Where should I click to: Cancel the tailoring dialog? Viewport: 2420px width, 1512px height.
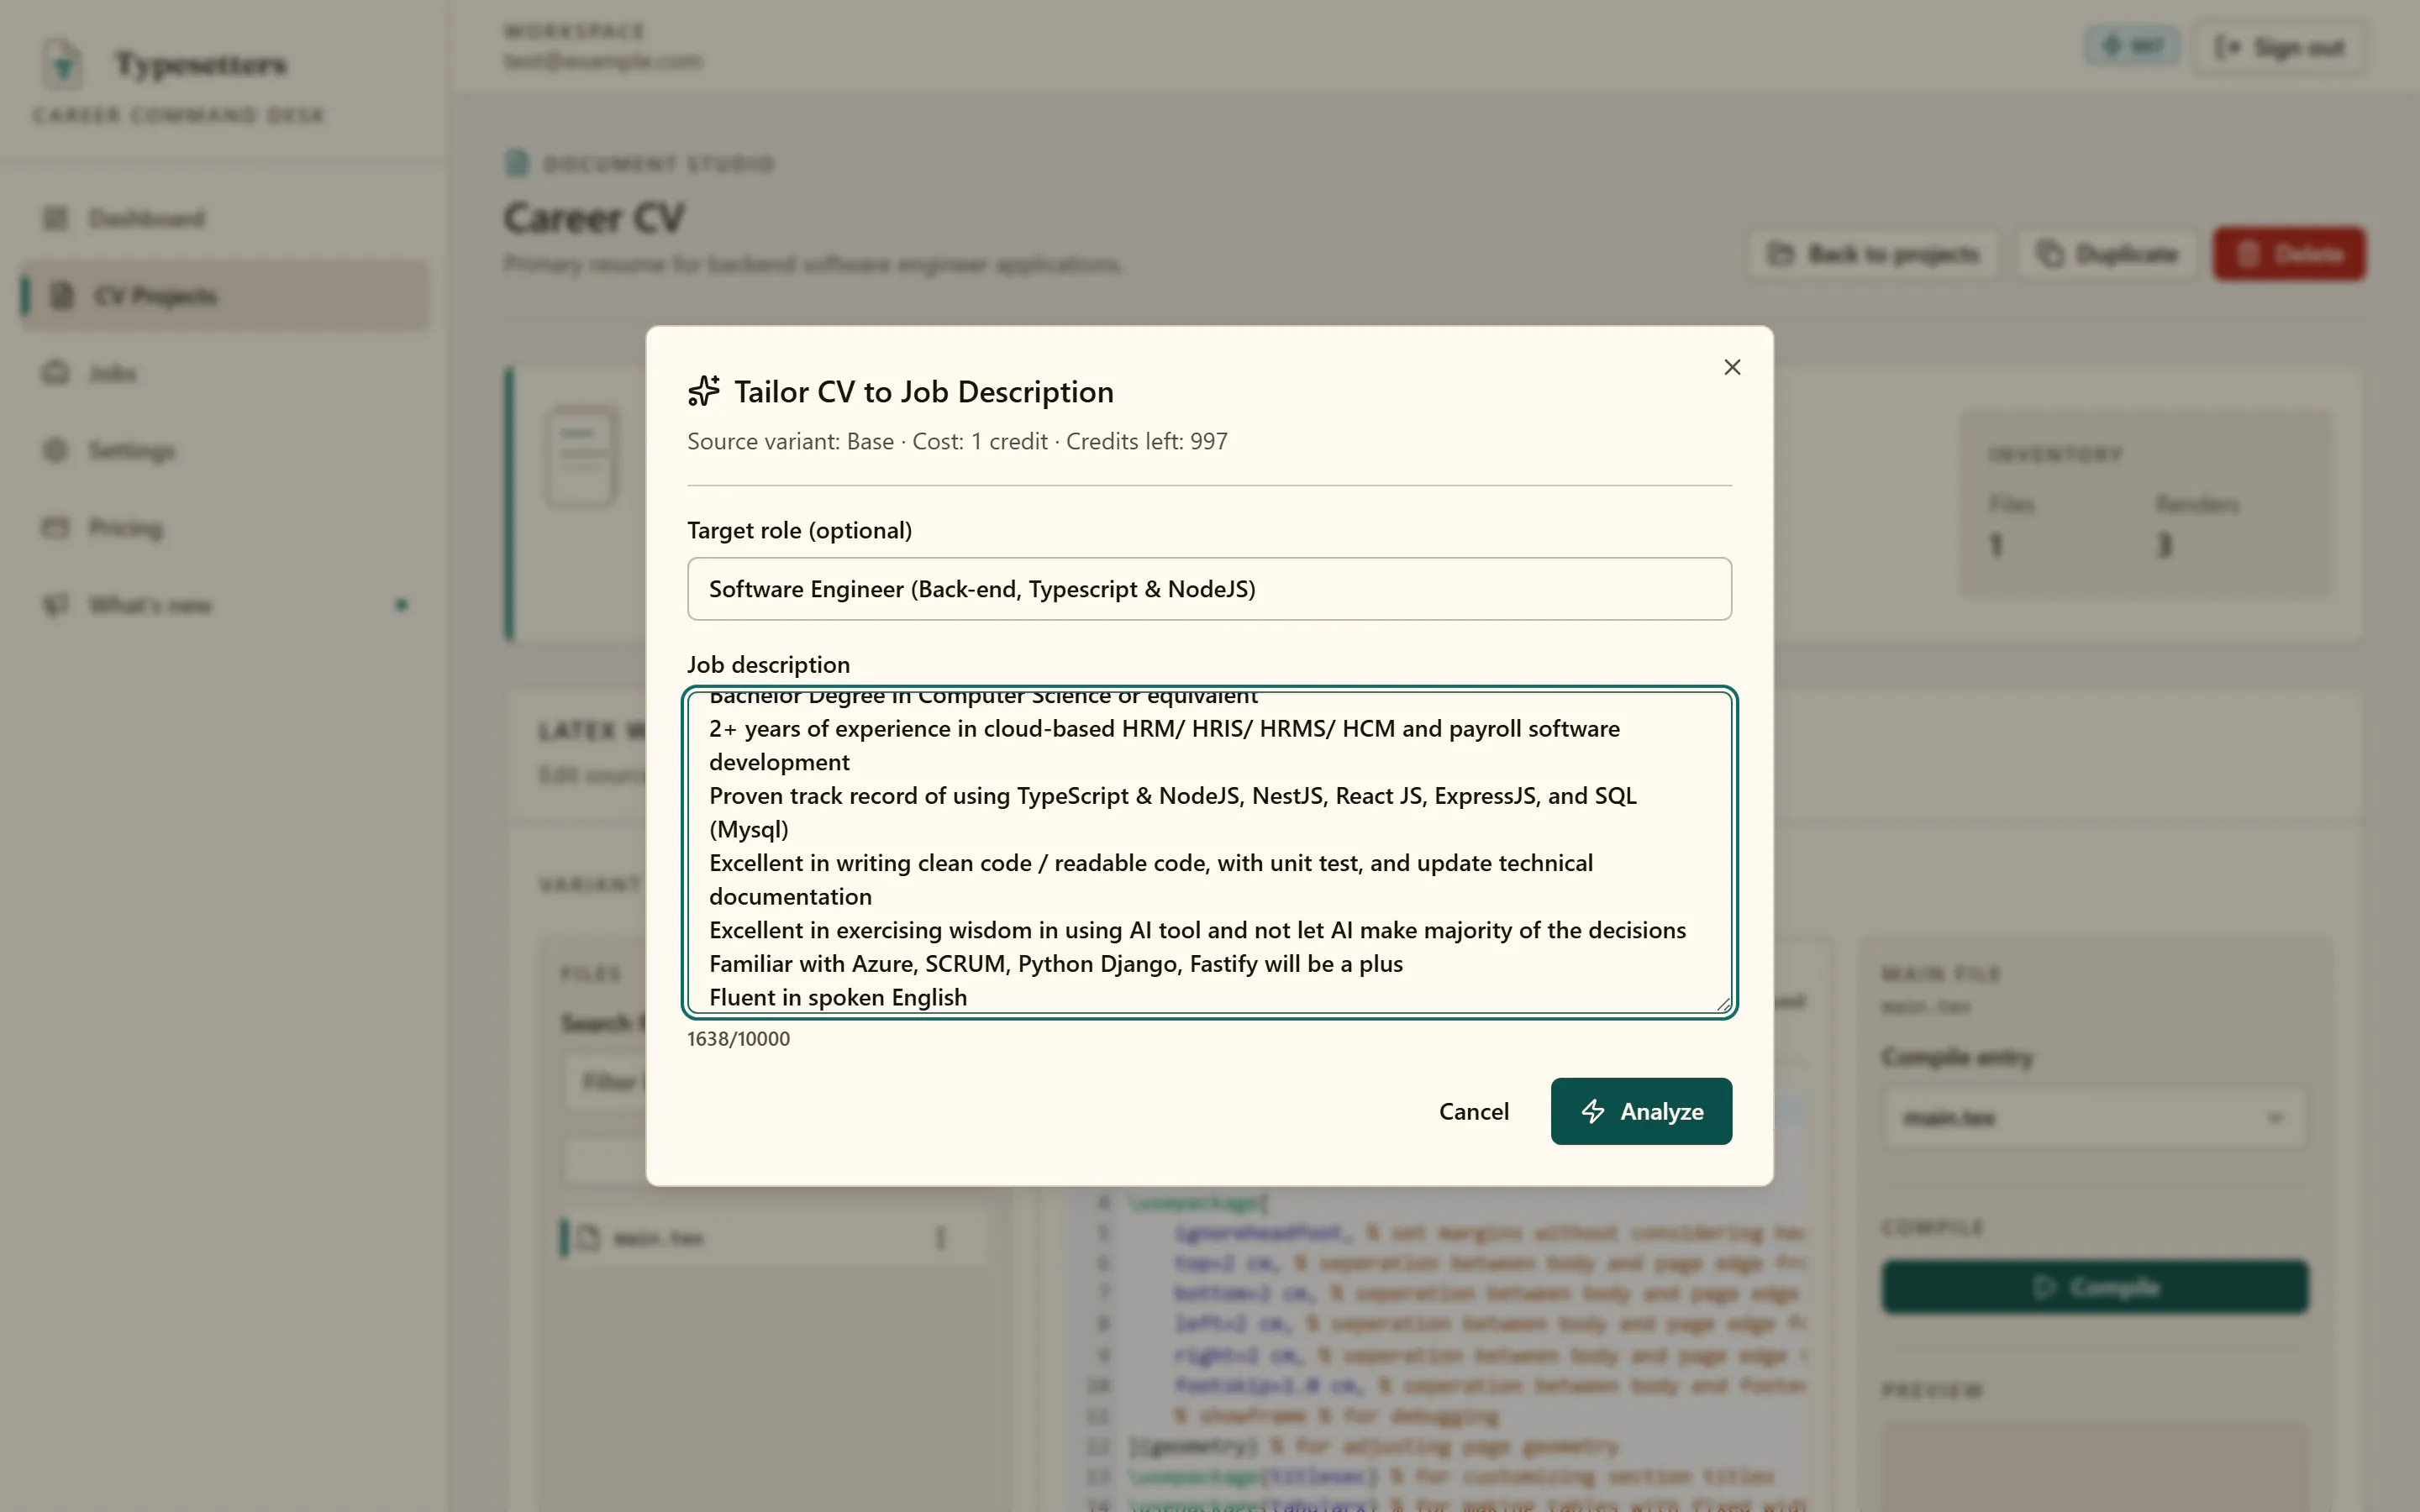[1473, 1111]
